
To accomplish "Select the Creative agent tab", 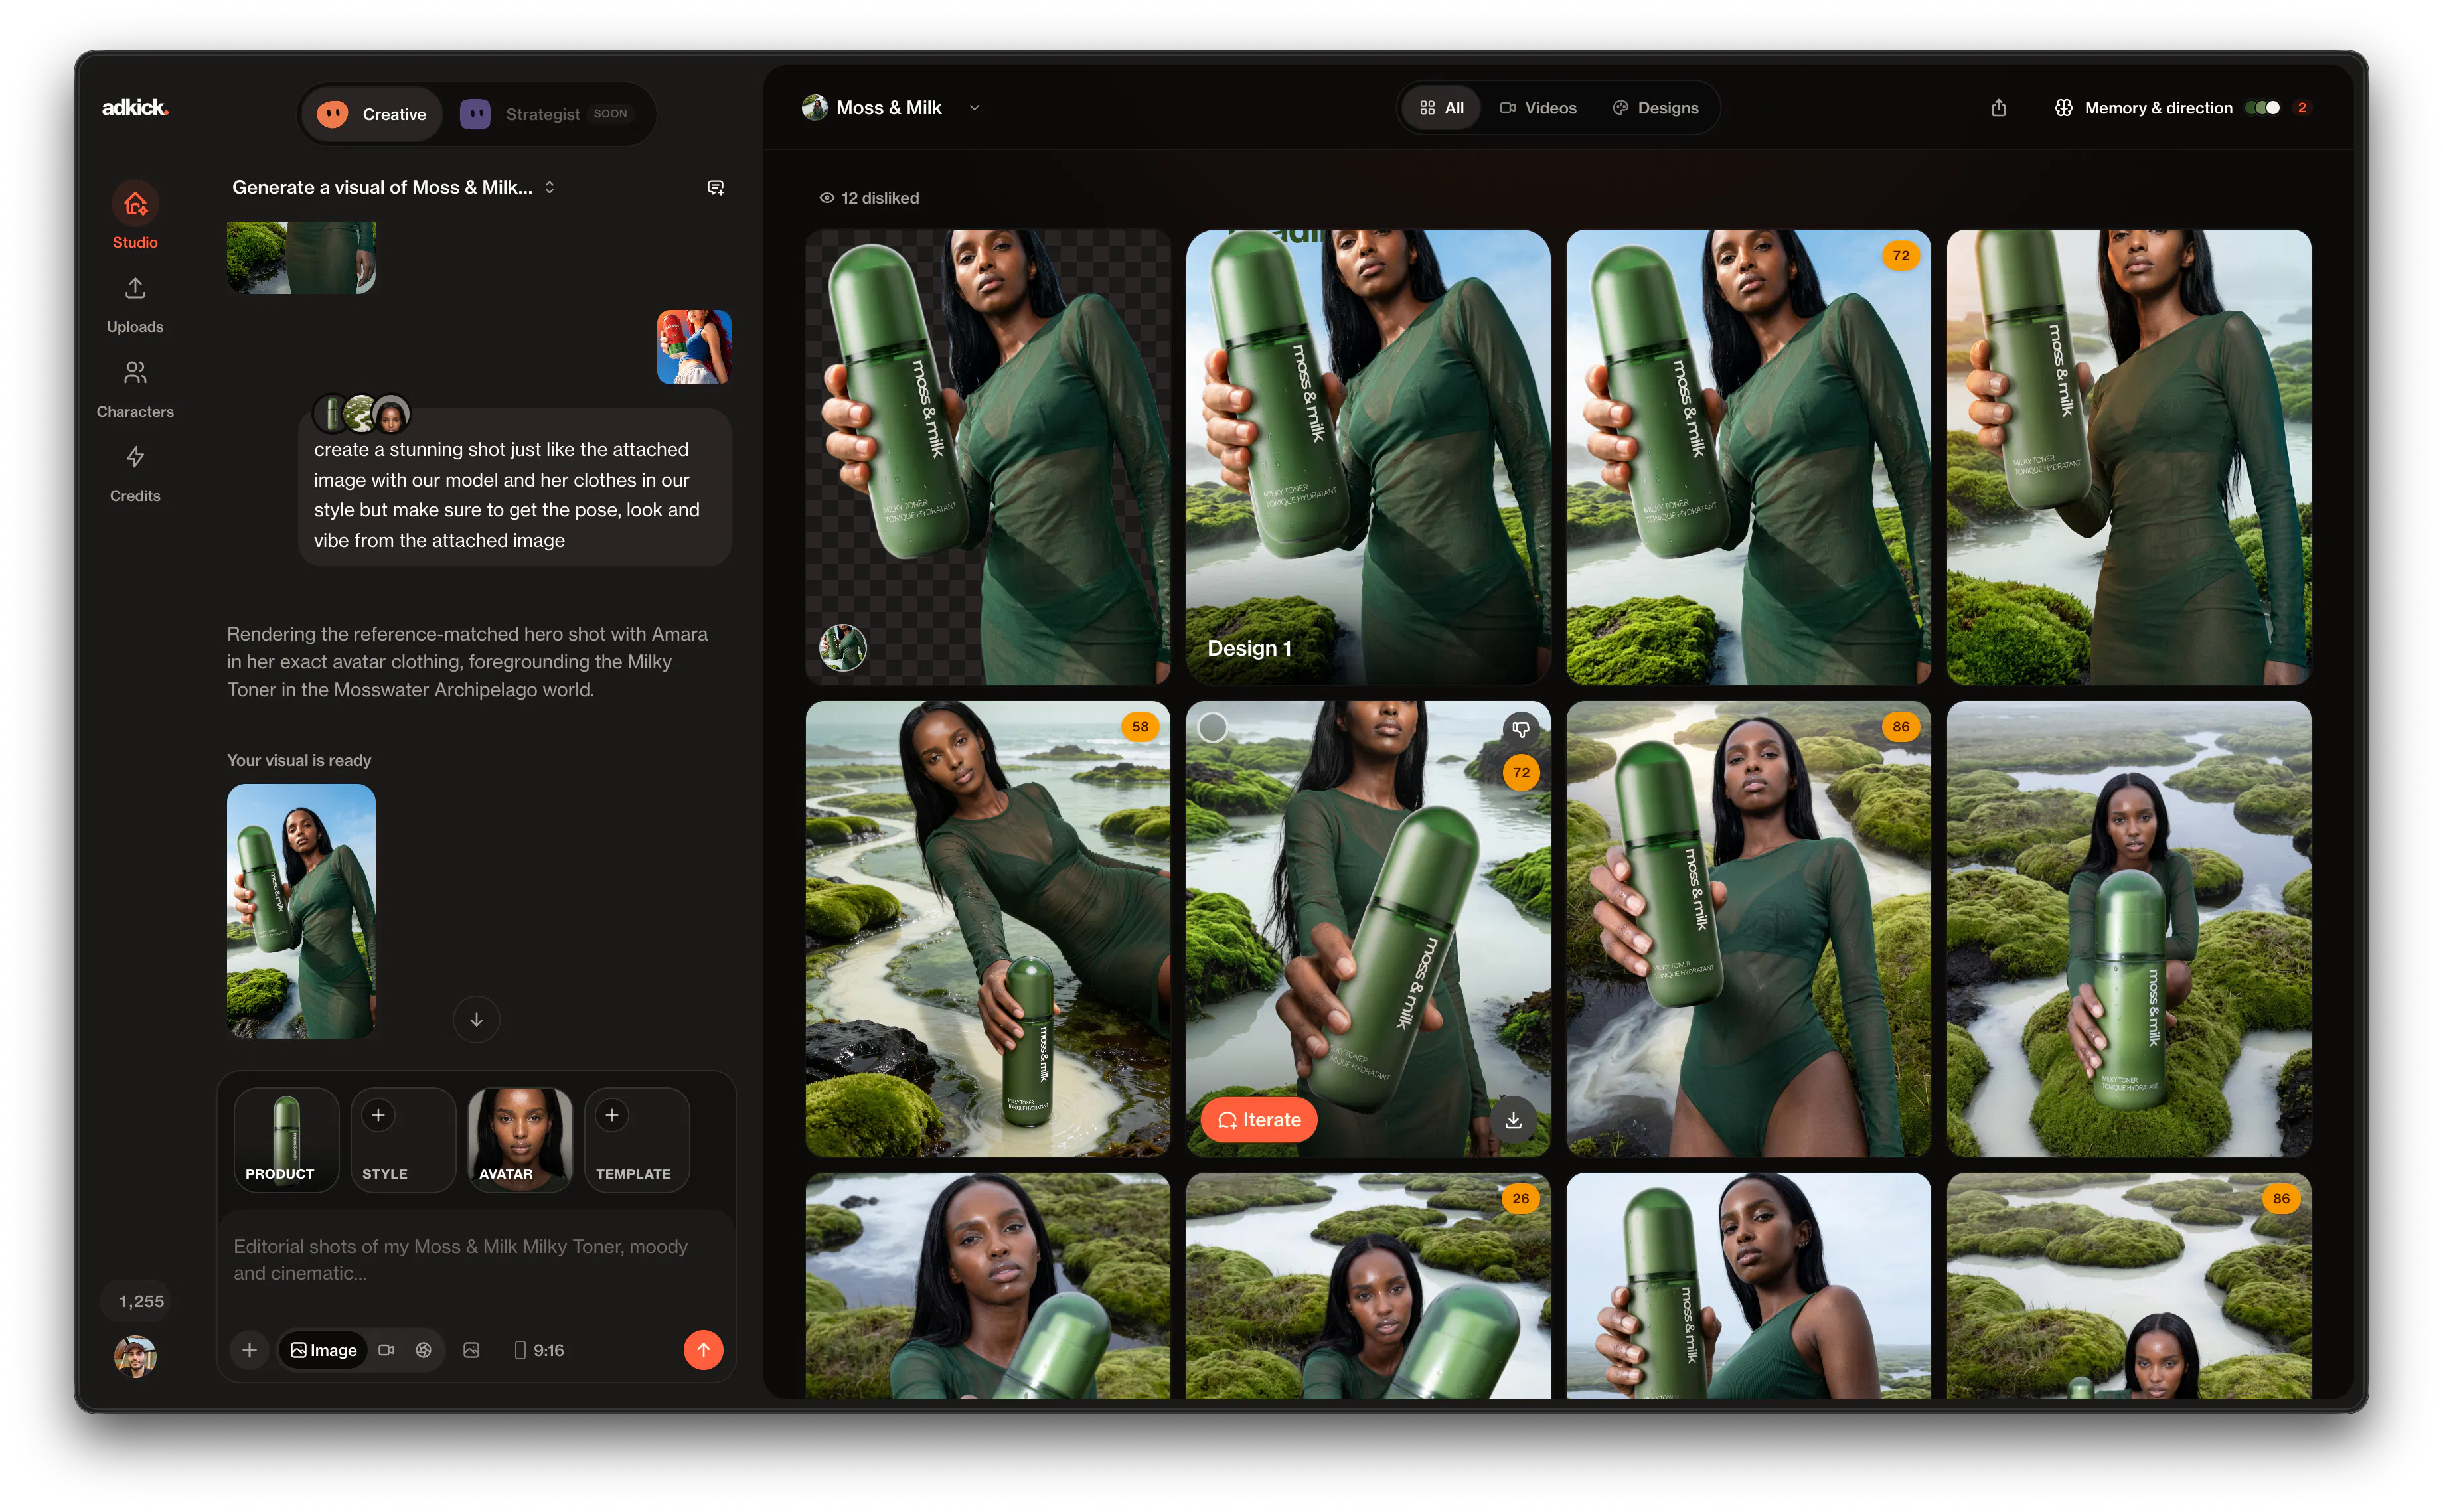I will pyautogui.click(x=372, y=114).
